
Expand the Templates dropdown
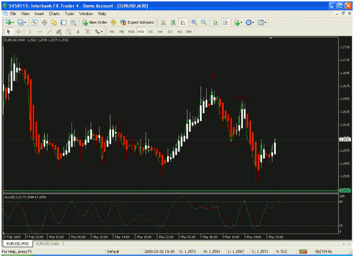(265, 22)
